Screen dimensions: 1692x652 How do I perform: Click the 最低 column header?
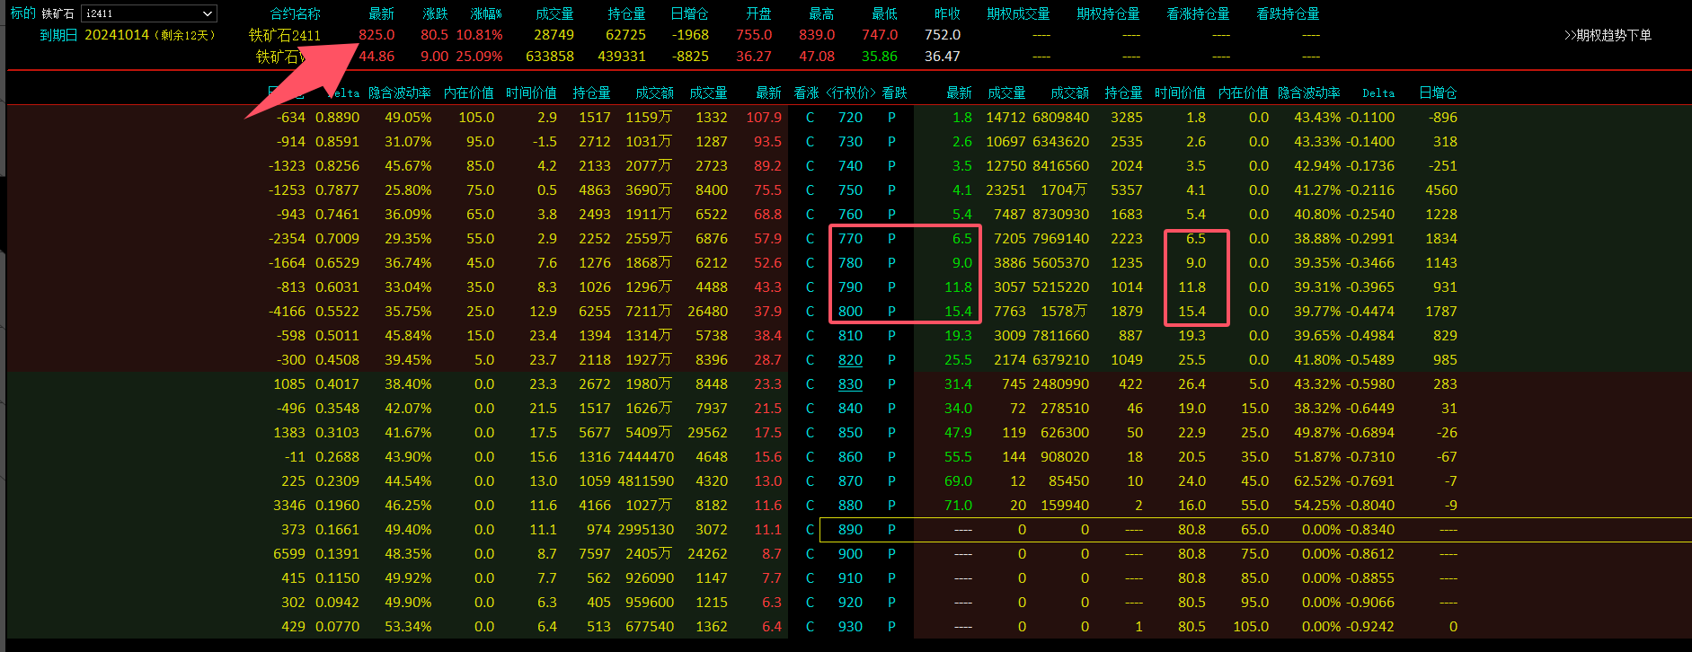[884, 13]
